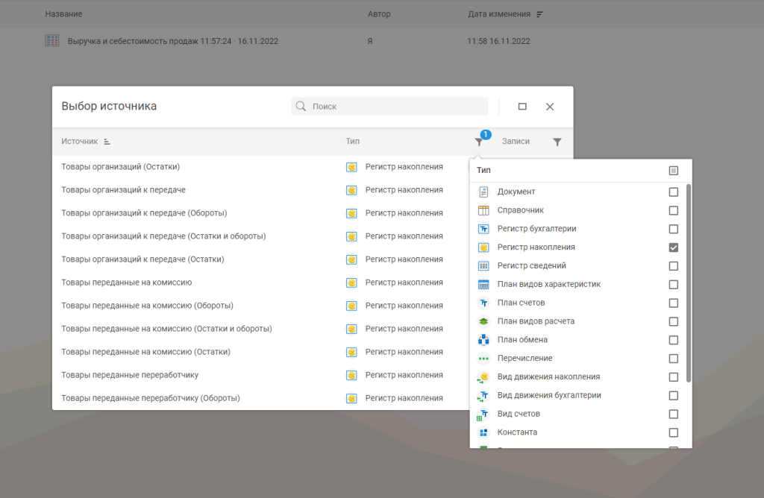
Task: Click the Регистр бухгалтерии icon
Action: [483, 229]
